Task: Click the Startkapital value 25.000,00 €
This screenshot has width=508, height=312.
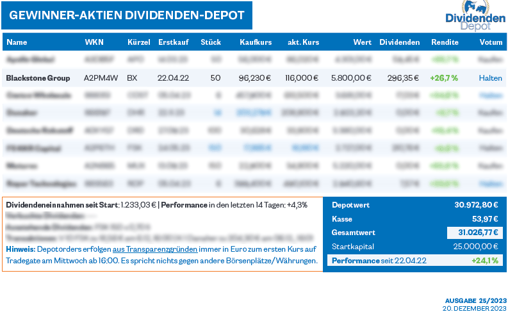Action: (x=475, y=247)
